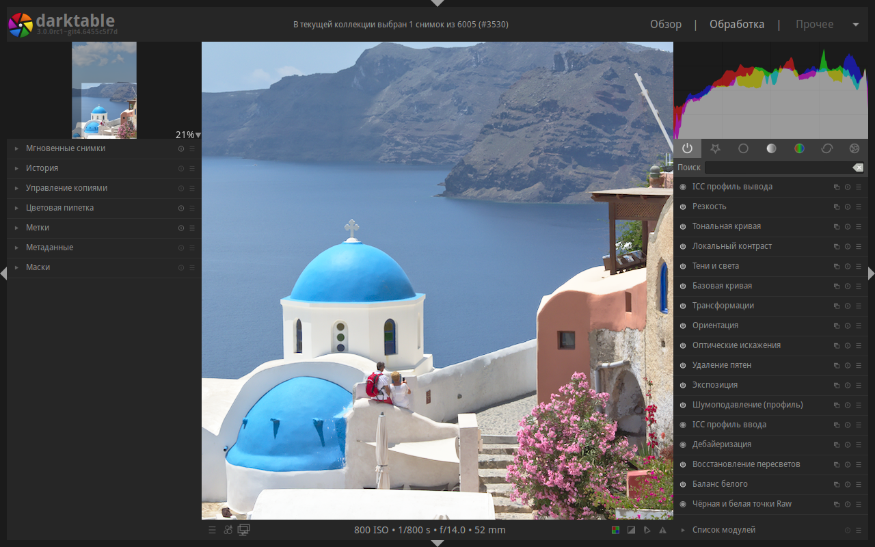The height and width of the screenshot is (547, 875).
Task: Expand the Список модулей section
Action: coord(770,530)
